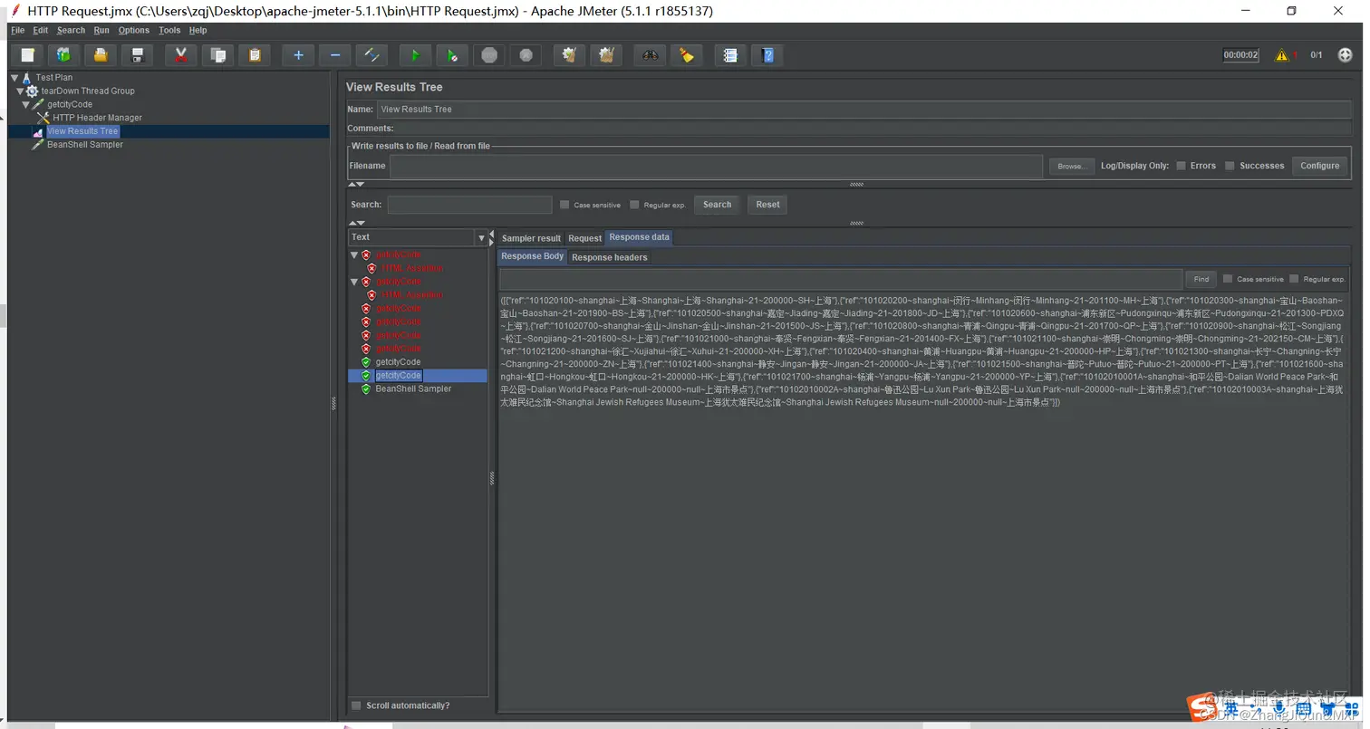The image size is (1370, 729).
Task: Tick Regular exp. beside the Search field
Action: point(634,205)
